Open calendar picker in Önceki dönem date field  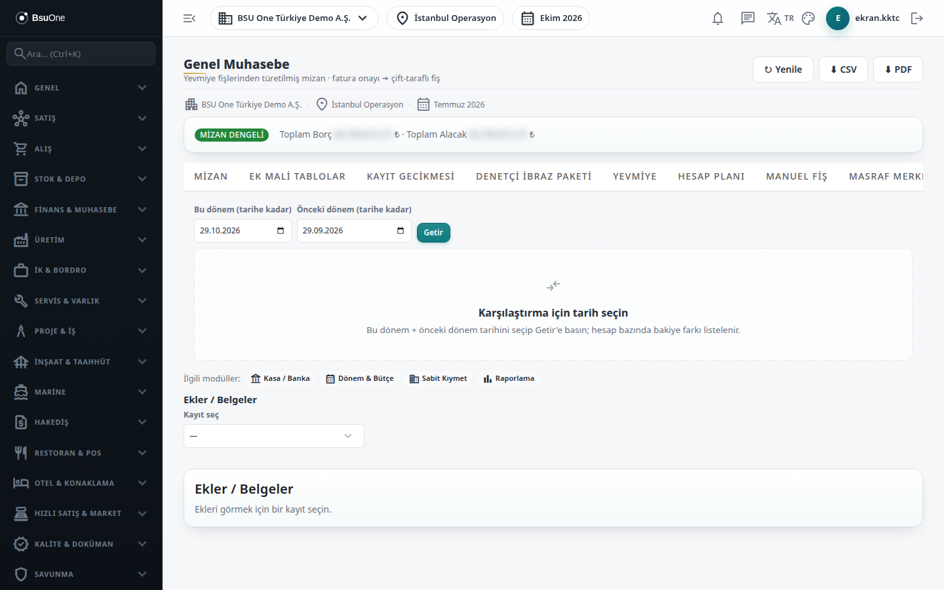pyautogui.click(x=401, y=231)
